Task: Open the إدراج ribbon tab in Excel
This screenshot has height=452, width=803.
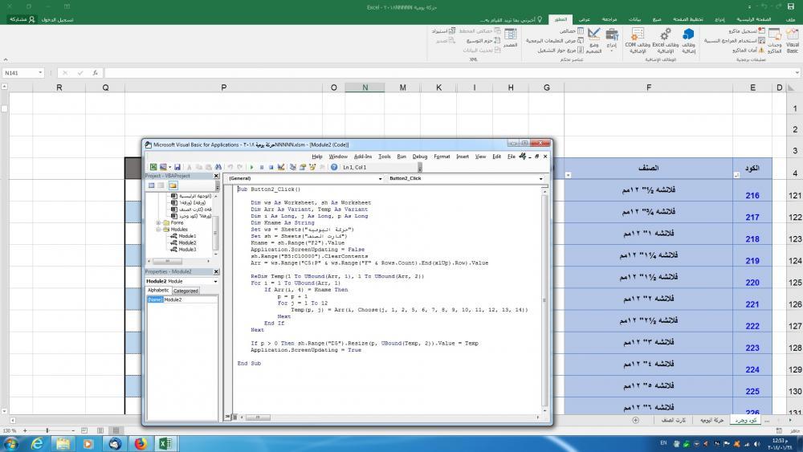Action: 719,19
